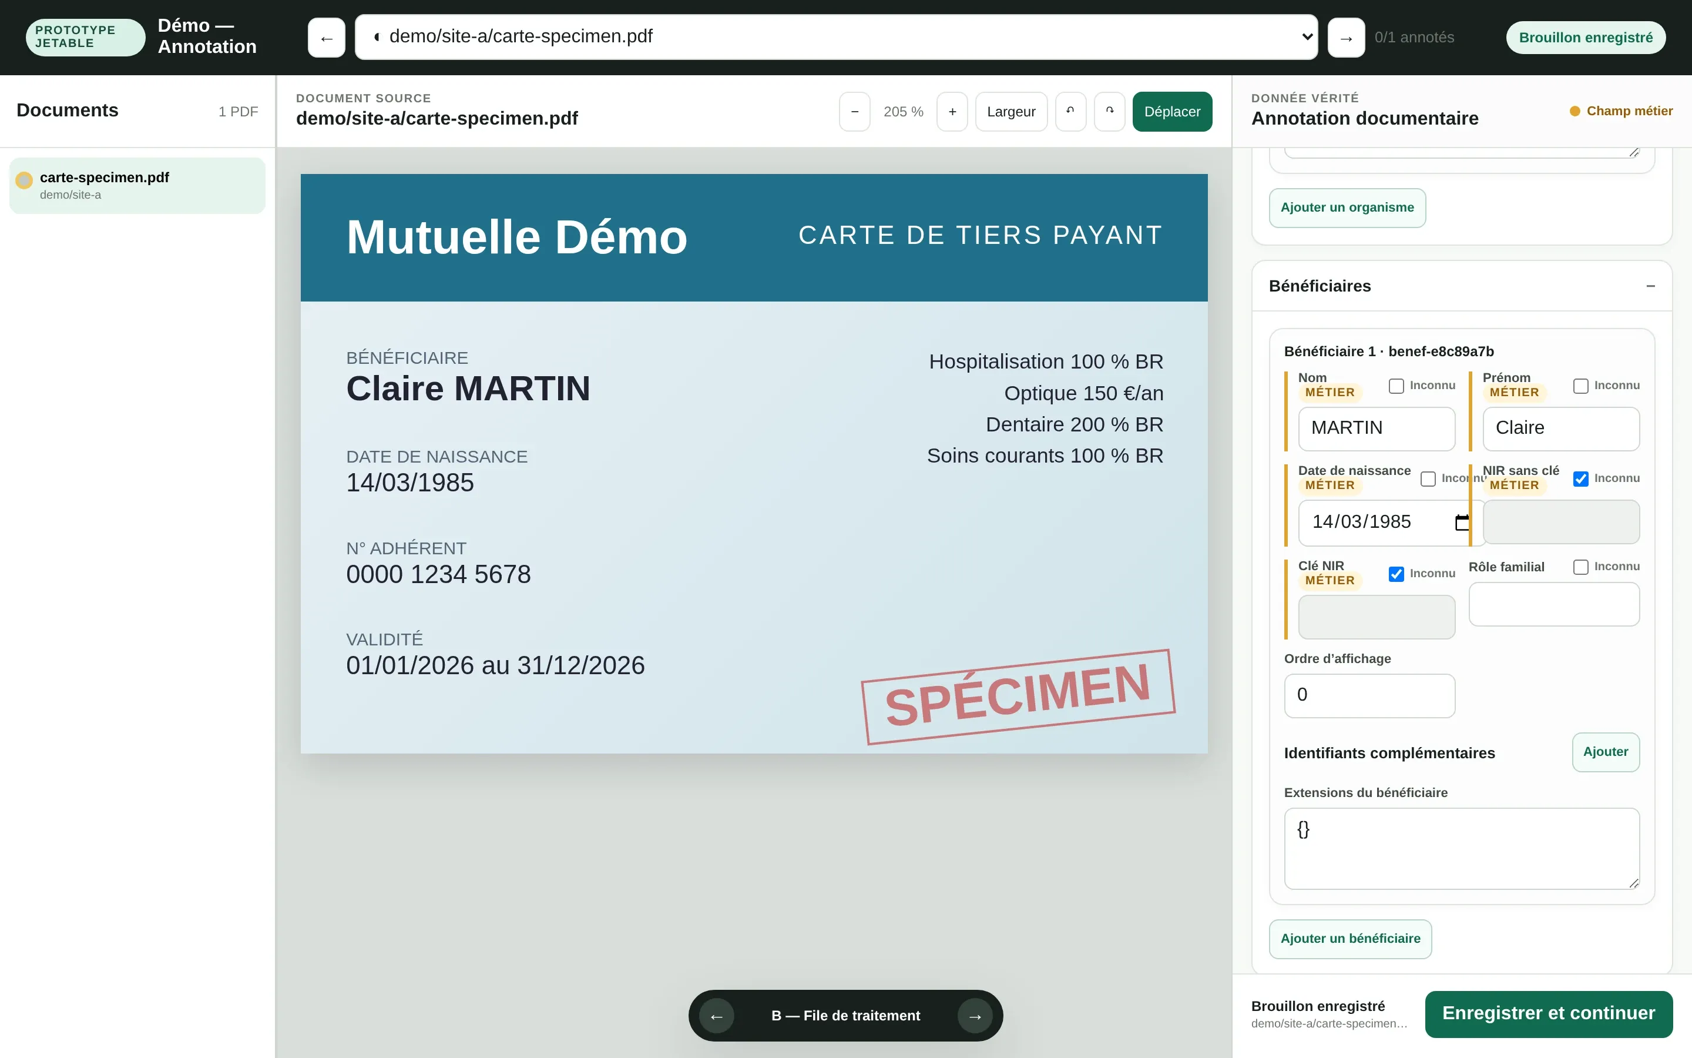Viewport: 1692px width, 1058px height.
Task: Click the Prénom input containing Claire
Action: tap(1560, 429)
